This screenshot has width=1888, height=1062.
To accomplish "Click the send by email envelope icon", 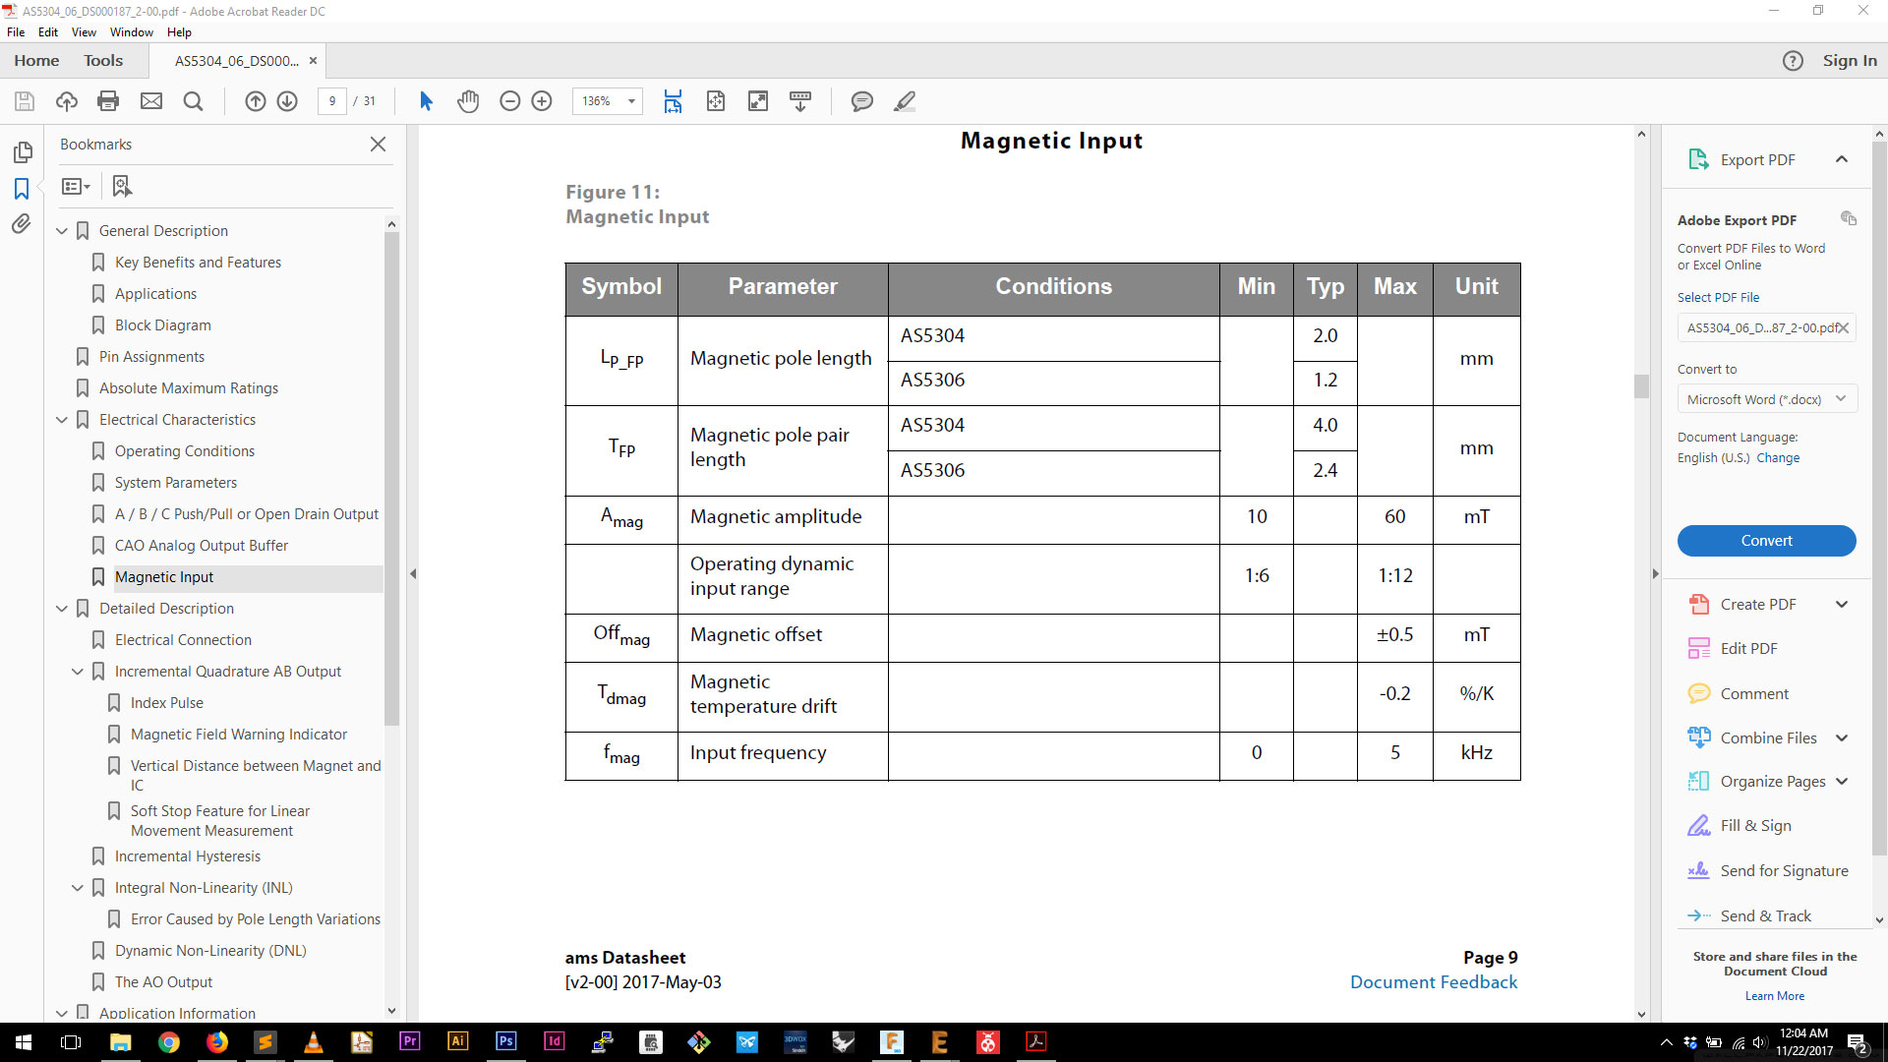I will 151,101.
